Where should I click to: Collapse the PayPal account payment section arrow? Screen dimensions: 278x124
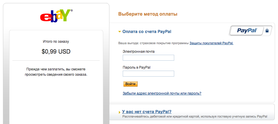[119, 32]
